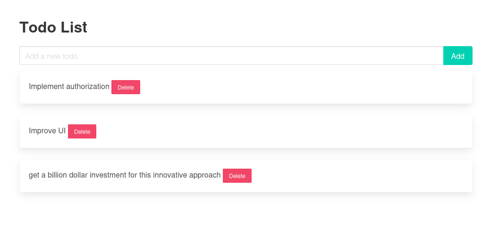Click the word "innovative" in the third todo
The image size is (499, 236).
(169, 175)
